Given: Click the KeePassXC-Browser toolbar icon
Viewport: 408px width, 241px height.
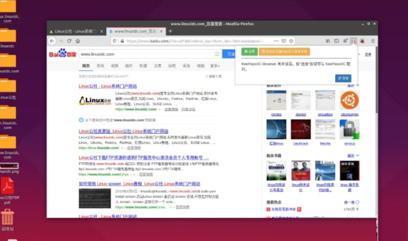Looking at the screenshot, I should coord(353,41).
